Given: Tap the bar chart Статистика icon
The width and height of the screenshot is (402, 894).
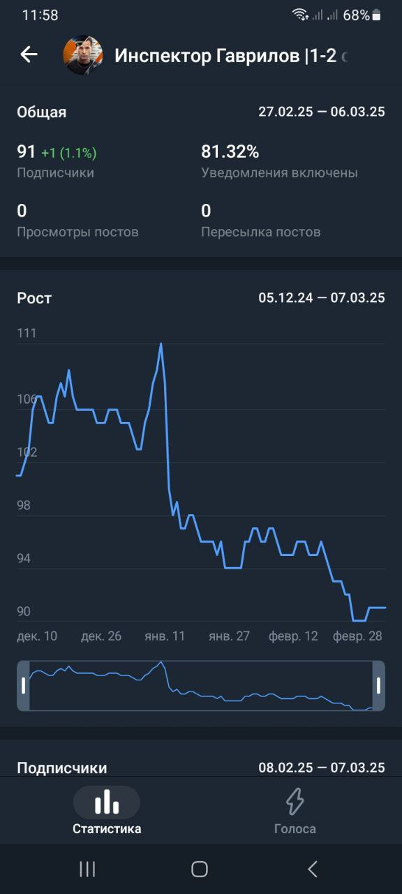Looking at the screenshot, I should pos(107,802).
